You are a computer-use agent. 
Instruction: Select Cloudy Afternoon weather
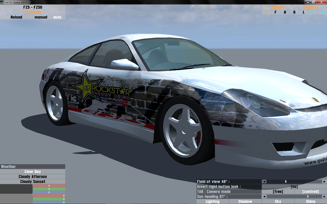point(33,177)
